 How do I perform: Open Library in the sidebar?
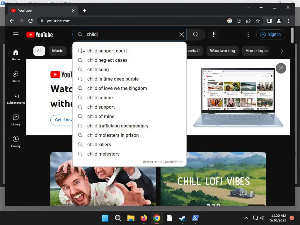[x=16, y=120]
